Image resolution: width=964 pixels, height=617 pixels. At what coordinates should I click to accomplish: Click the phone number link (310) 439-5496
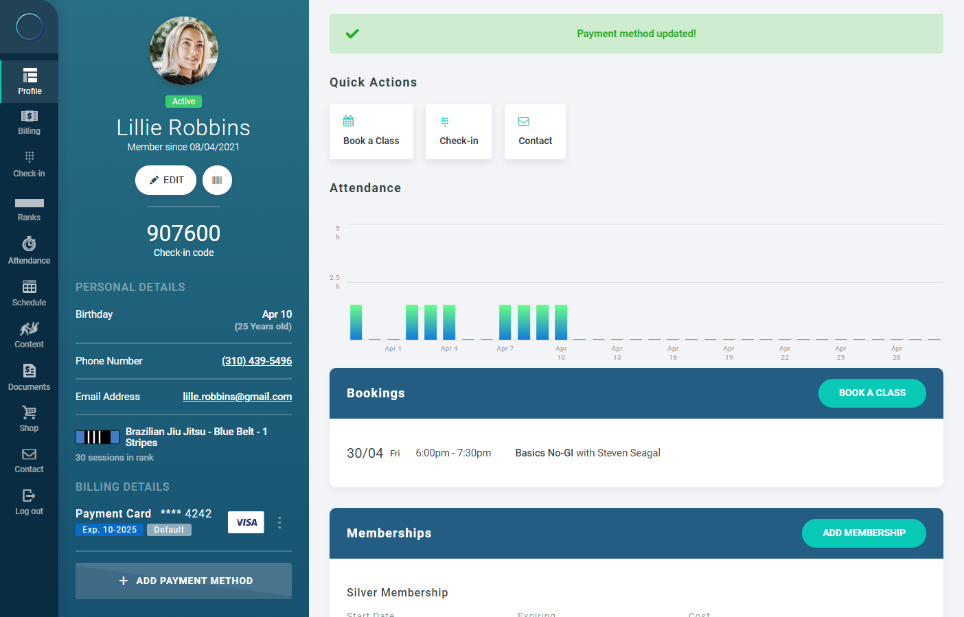pyautogui.click(x=257, y=361)
